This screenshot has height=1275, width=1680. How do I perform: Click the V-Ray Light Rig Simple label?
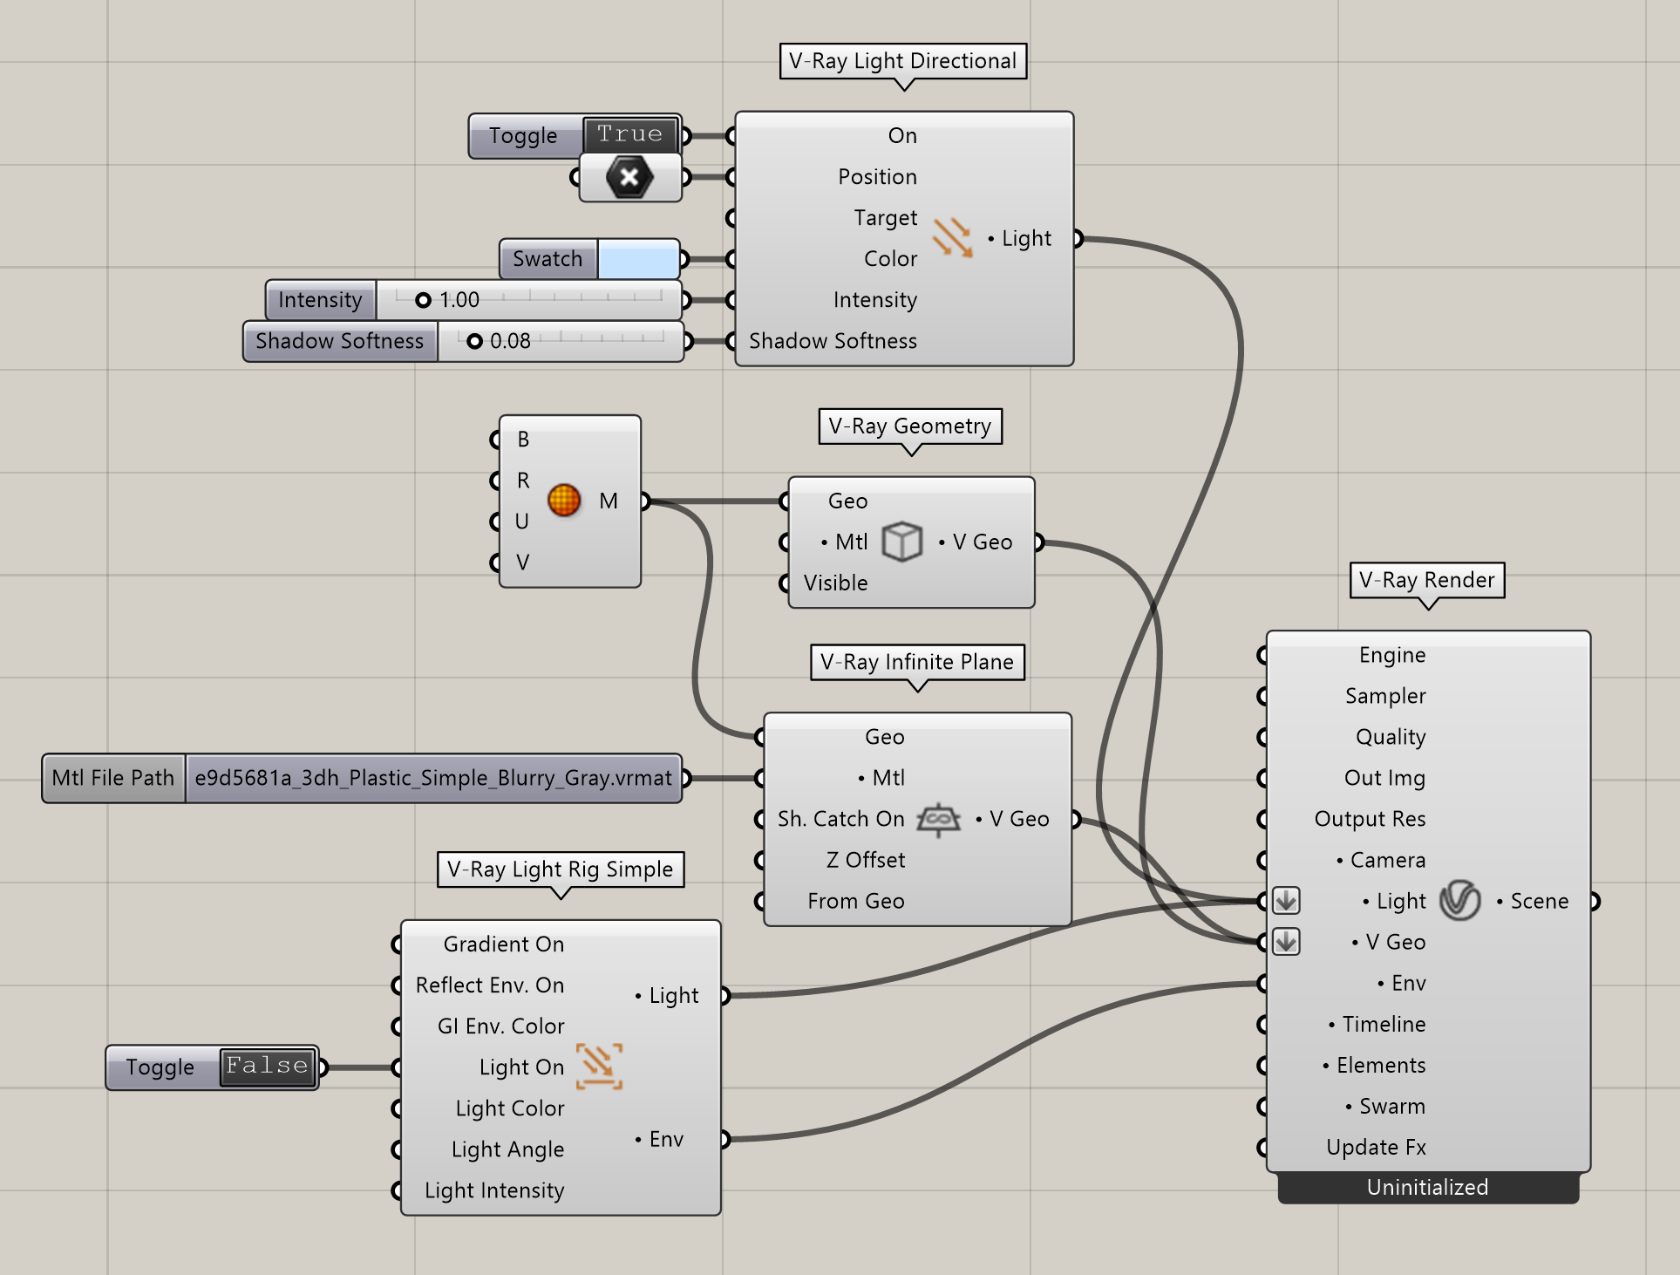point(561,869)
